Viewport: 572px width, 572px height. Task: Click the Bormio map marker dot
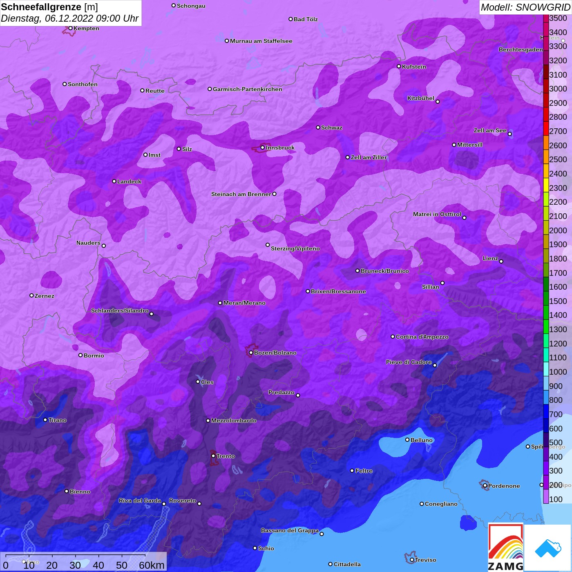(80, 355)
